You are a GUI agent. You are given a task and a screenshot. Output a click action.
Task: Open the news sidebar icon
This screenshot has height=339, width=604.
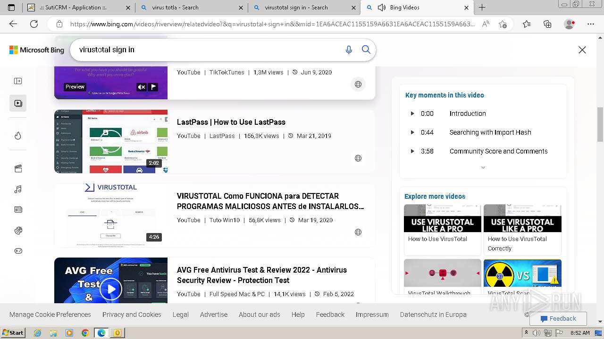[x=18, y=210]
